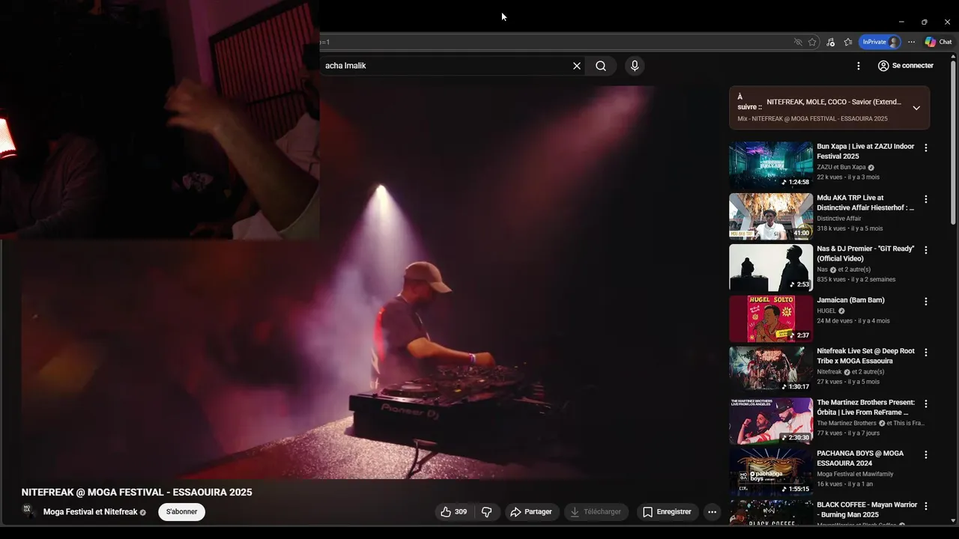Screen dimensions: 959x539
Task: Click channel name Moga Festival et Mawifamily
Action: (855, 474)
